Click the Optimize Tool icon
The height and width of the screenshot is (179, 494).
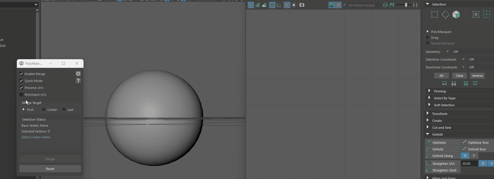click(x=464, y=143)
